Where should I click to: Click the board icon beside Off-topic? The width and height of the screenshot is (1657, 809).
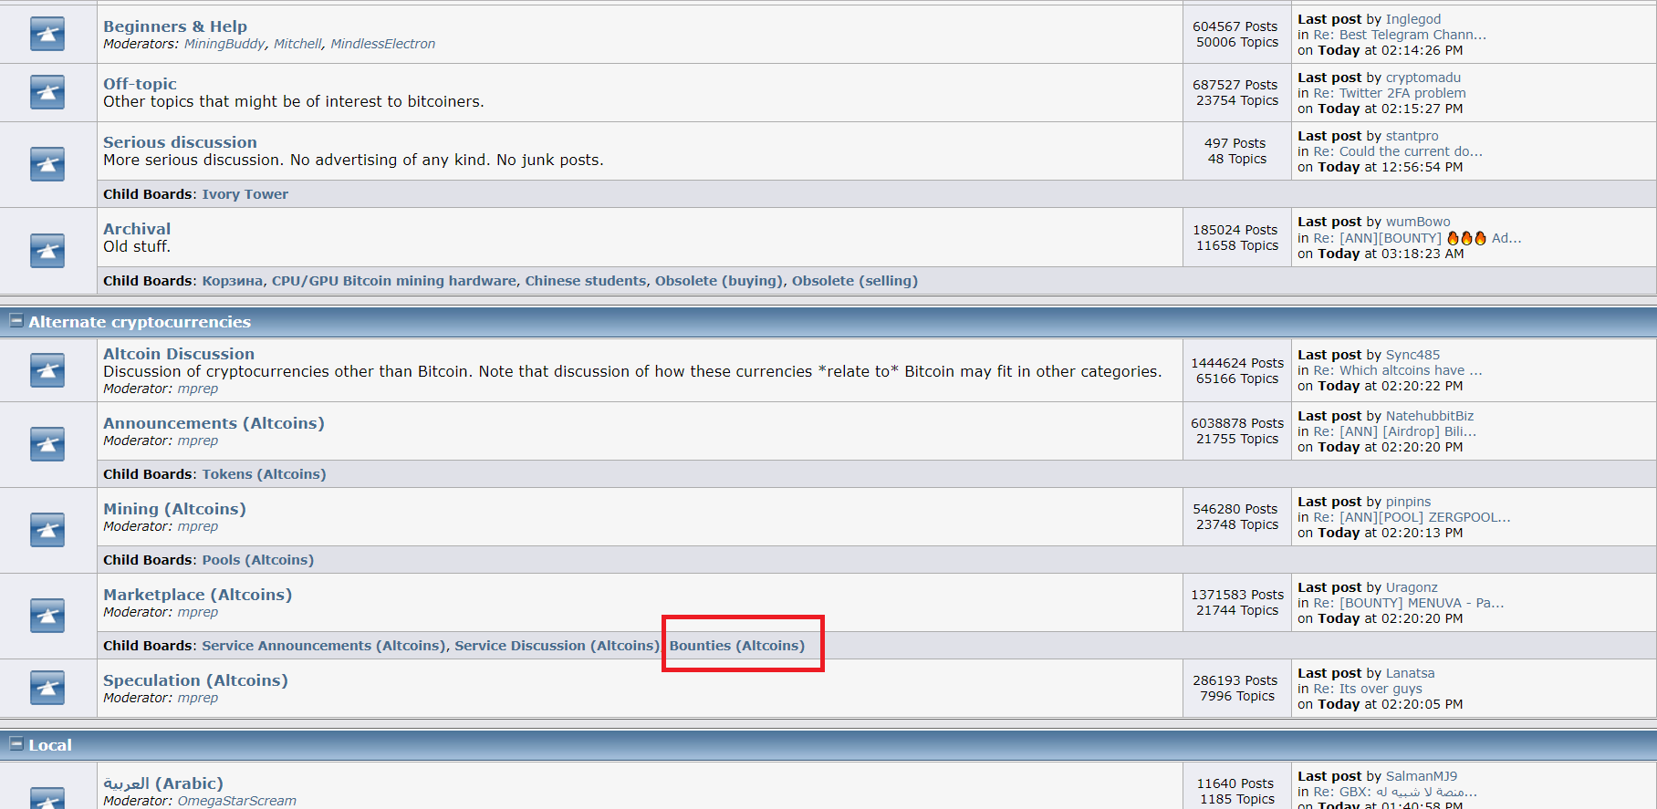47,92
